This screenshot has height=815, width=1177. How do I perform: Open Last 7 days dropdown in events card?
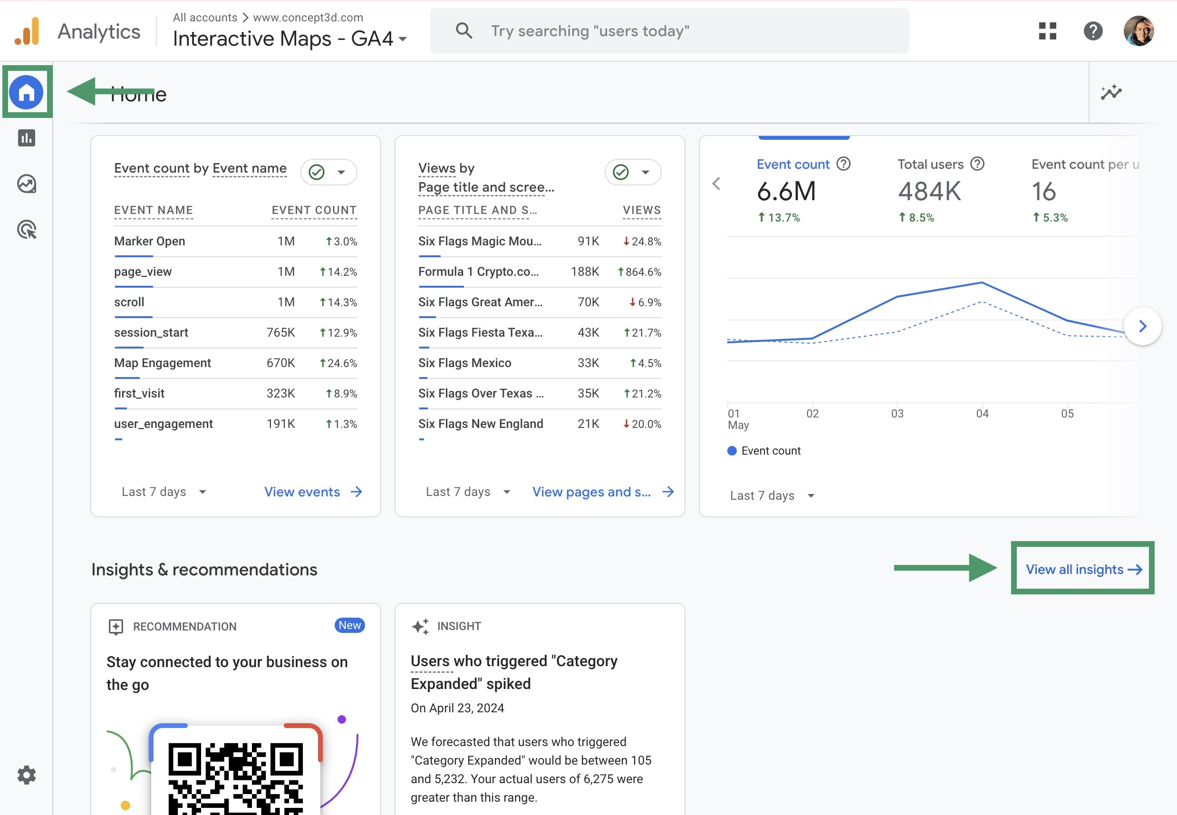point(163,492)
